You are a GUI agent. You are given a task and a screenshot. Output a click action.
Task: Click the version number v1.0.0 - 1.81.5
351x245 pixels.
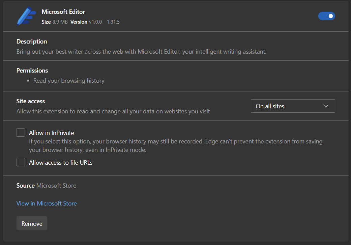104,22
